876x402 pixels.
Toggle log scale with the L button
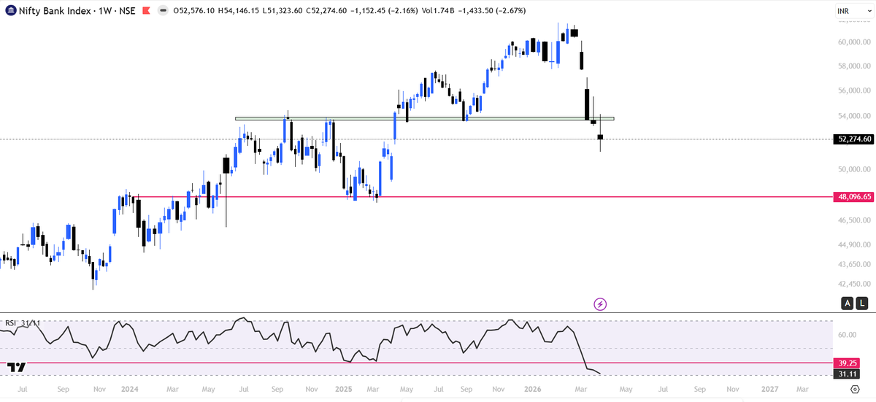point(862,303)
